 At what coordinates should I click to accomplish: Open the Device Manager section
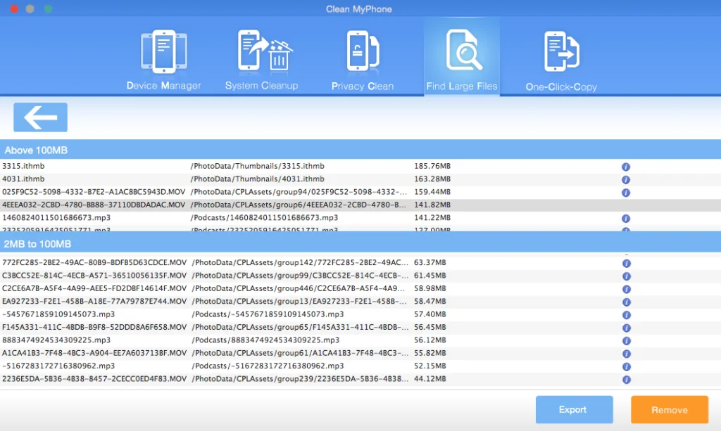click(x=163, y=60)
